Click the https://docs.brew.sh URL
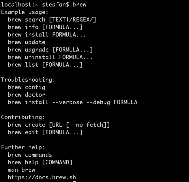The height and width of the screenshot is (182, 189). point(42,178)
